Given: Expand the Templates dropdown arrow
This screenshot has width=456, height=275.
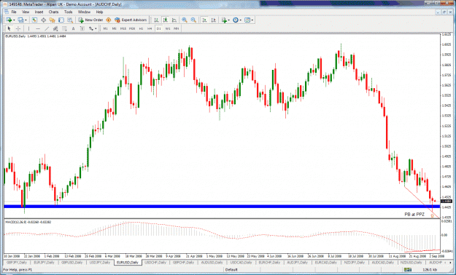Looking at the screenshot, I should pyautogui.click(x=252, y=20).
